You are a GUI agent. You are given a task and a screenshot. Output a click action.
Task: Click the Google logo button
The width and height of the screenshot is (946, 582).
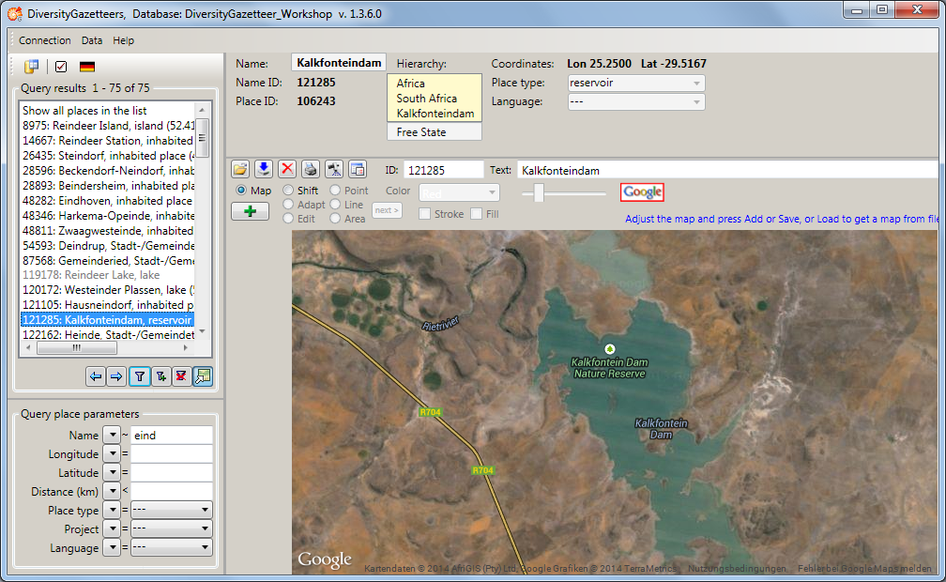(643, 191)
